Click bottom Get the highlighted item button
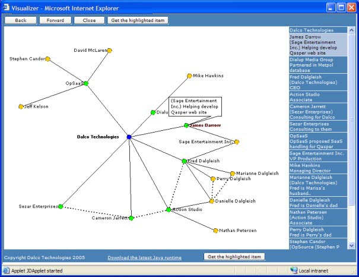Viewport: 359px width, 277px height. (x=234, y=257)
